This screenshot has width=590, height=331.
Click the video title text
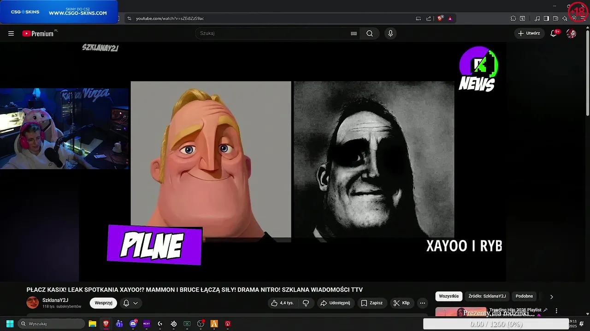tap(195, 290)
